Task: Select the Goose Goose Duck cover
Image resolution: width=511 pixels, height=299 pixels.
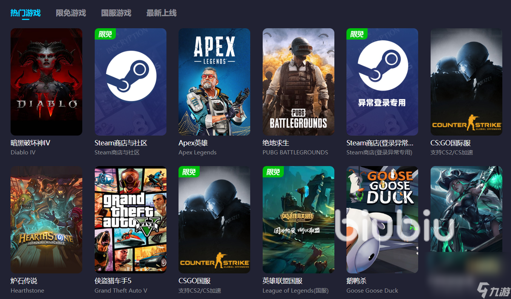Action: [x=382, y=220]
